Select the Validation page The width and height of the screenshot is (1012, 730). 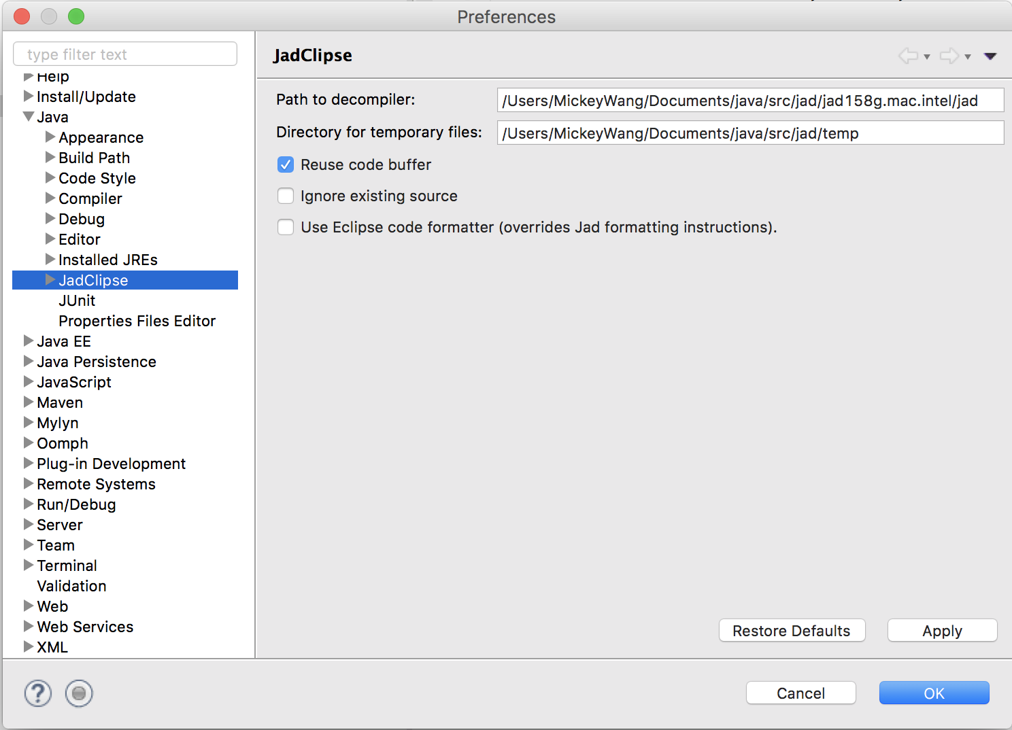pyautogui.click(x=71, y=586)
